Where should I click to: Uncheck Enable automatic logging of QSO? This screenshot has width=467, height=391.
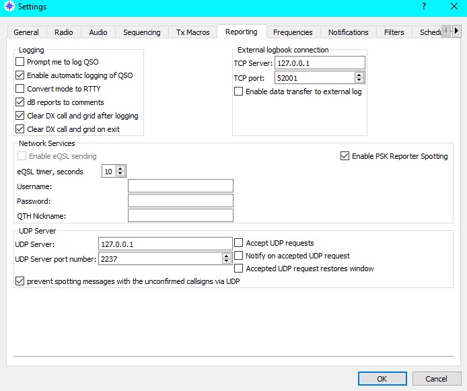click(x=20, y=75)
